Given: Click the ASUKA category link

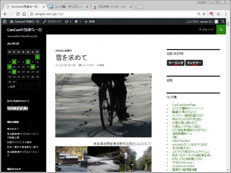Looking at the screenshot, I should pyautogui.click(x=59, y=50).
